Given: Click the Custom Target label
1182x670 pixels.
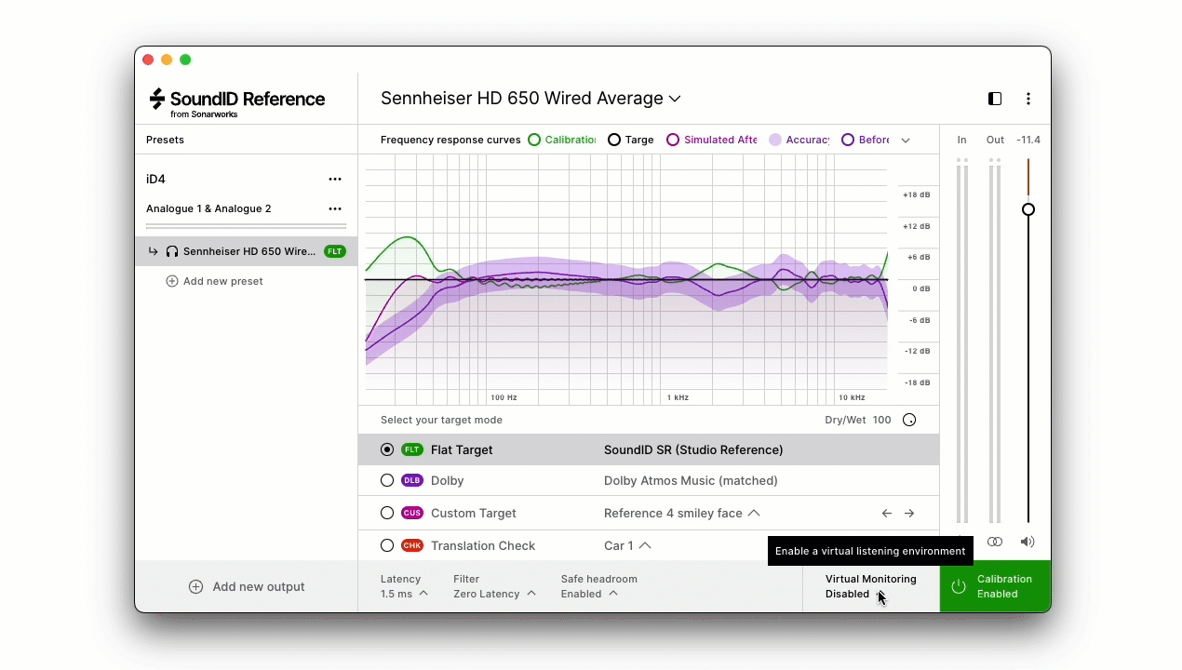Looking at the screenshot, I should point(474,513).
